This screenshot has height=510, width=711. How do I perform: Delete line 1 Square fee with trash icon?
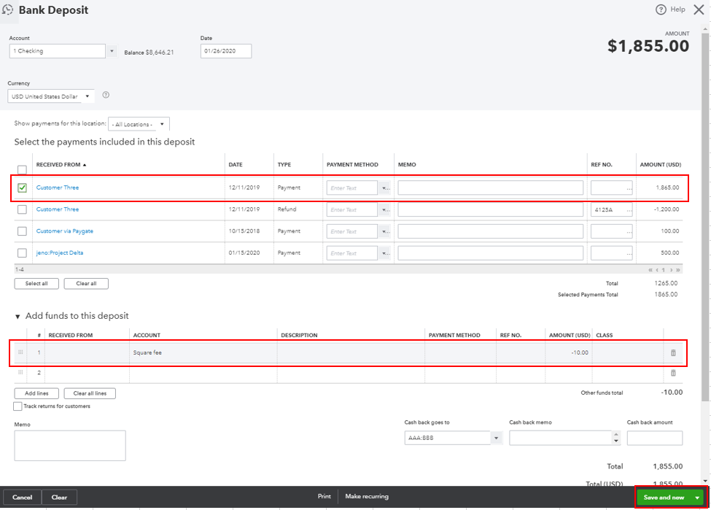[x=673, y=352]
